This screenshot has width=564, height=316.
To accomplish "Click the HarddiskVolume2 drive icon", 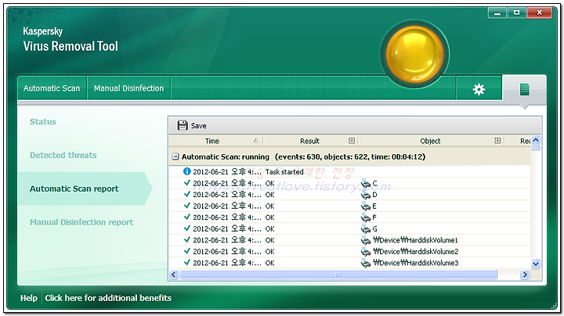I will click(x=366, y=252).
